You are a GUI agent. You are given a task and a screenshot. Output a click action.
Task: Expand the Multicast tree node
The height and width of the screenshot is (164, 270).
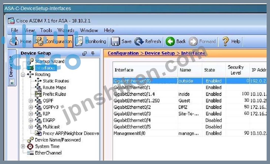(31, 127)
